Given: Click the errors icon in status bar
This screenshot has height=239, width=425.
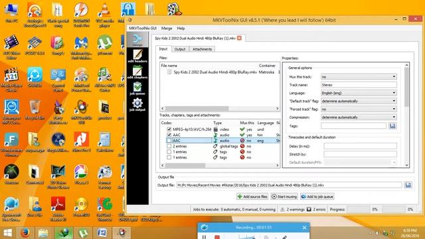Looking at the screenshot, I should [309, 209].
